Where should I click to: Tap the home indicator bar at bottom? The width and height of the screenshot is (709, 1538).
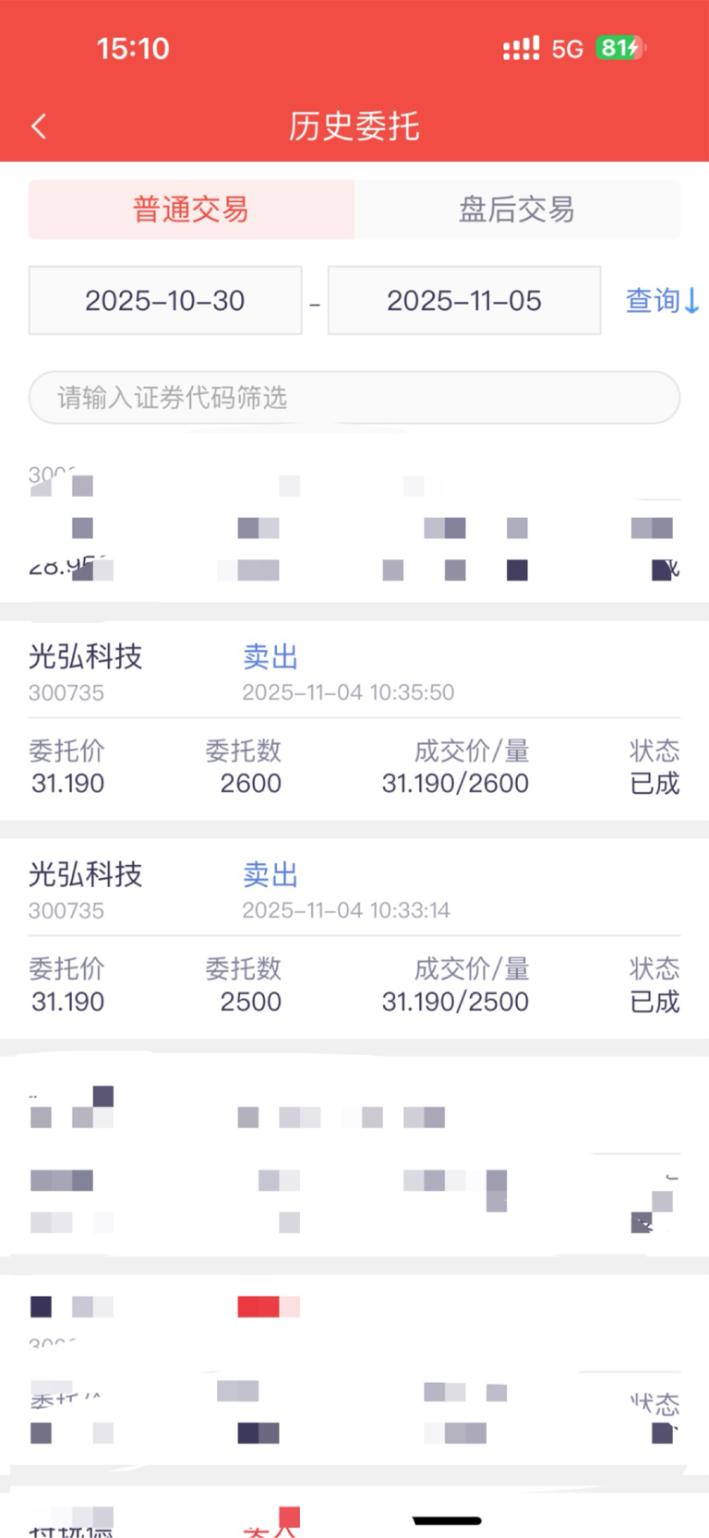tap(447, 1520)
